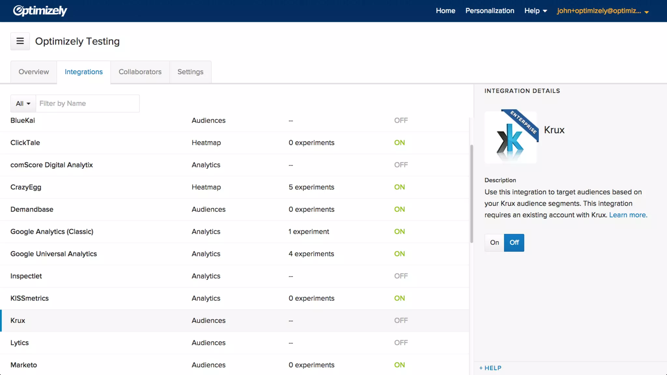The height and width of the screenshot is (375, 667).
Task: Click the Krux name in Integration Details
Action: coord(554,130)
